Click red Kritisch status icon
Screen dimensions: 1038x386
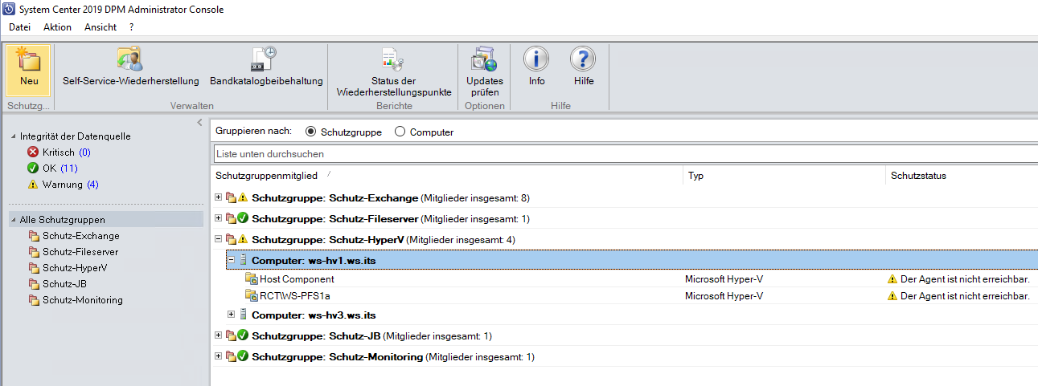pos(33,152)
